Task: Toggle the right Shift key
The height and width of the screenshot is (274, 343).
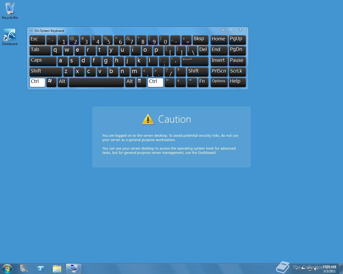Action: [x=197, y=72]
